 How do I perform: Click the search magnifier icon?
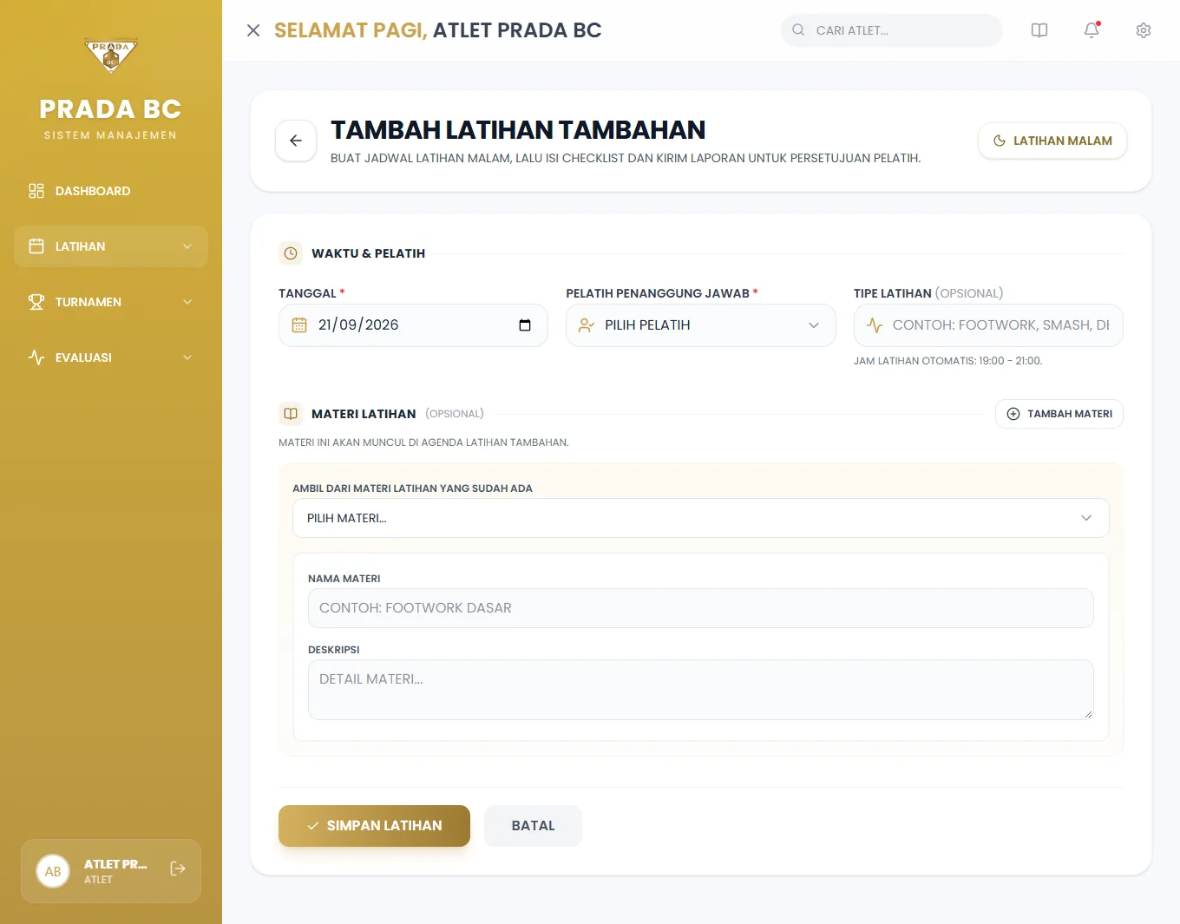pyautogui.click(x=798, y=29)
